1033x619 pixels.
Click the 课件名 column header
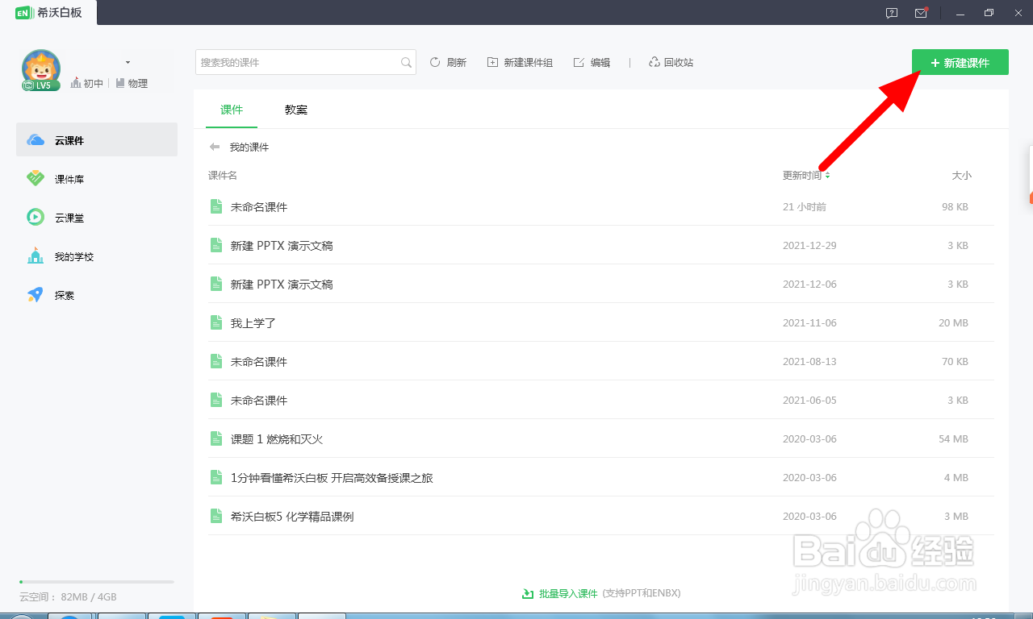tap(223, 175)
